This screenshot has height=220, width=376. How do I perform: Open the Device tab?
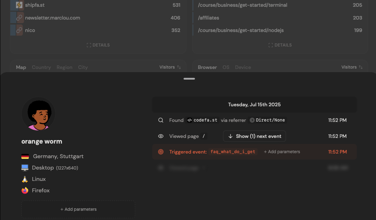pyautogui.click(x=243, y=67)
